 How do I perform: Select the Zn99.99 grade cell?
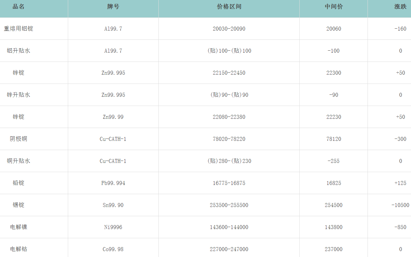113,117
